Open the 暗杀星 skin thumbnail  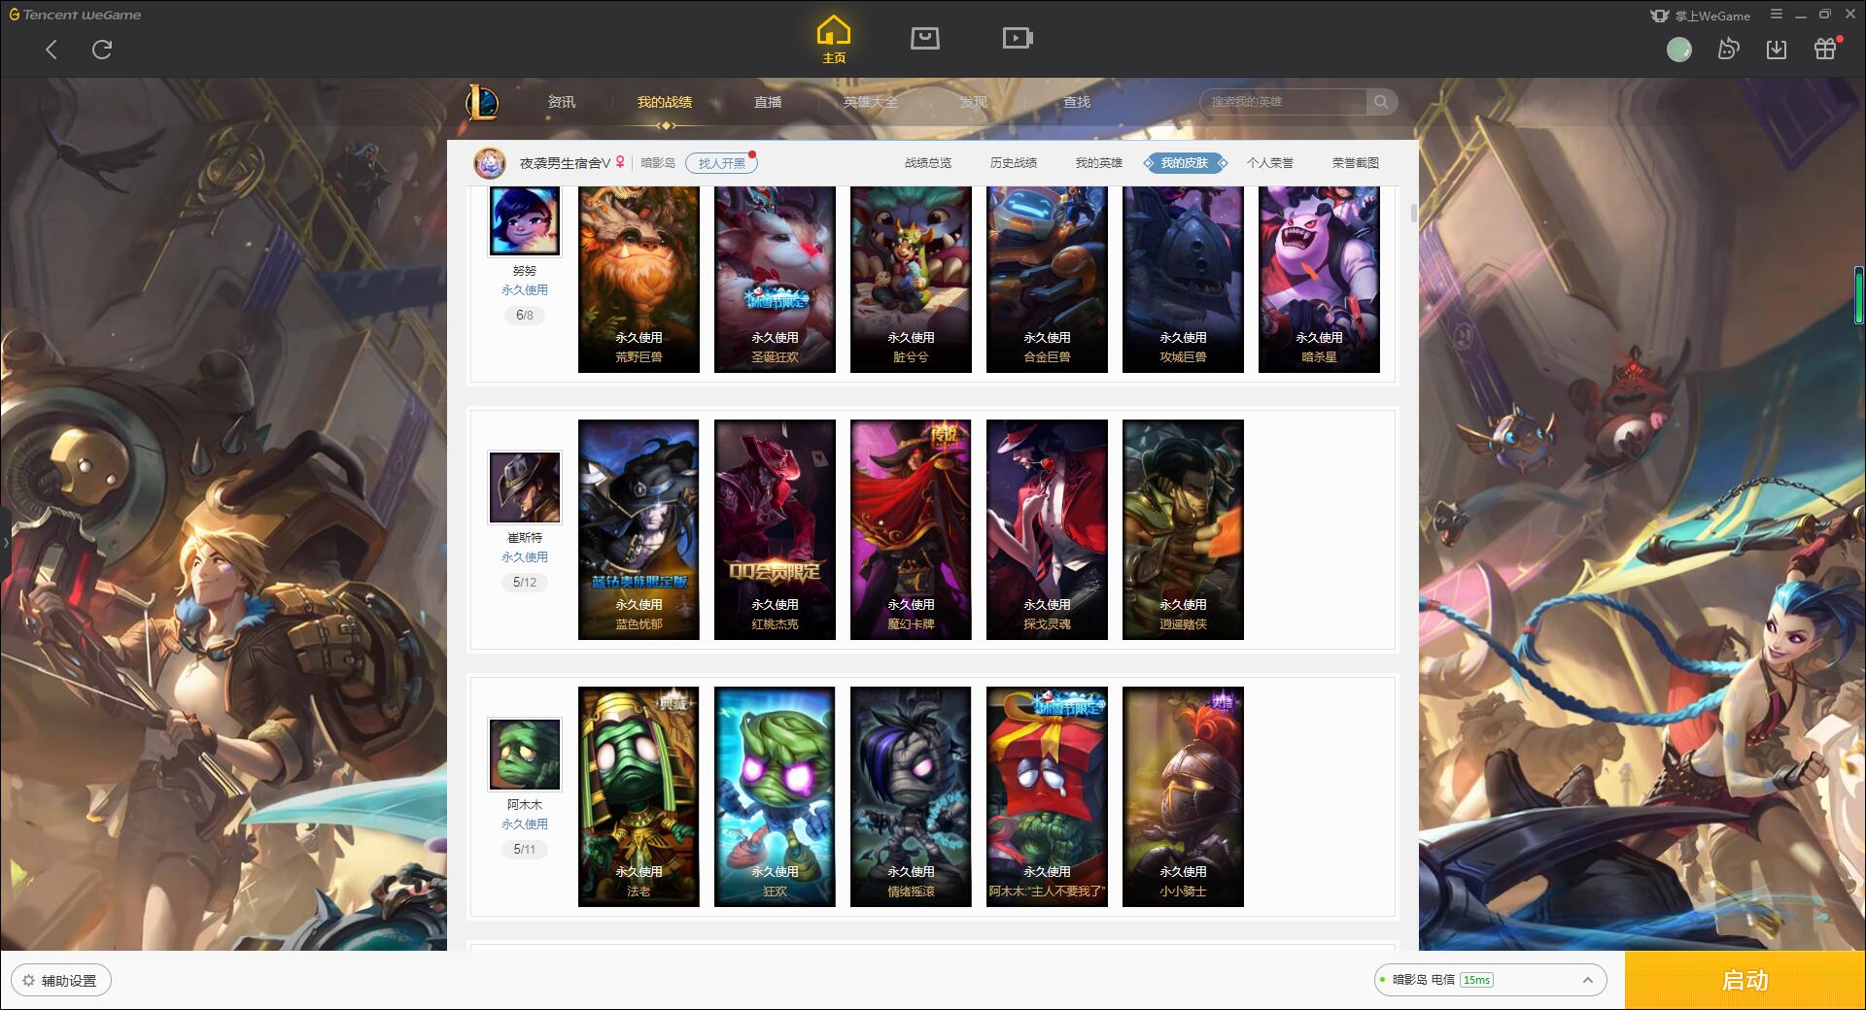[x=1319, y=280]
